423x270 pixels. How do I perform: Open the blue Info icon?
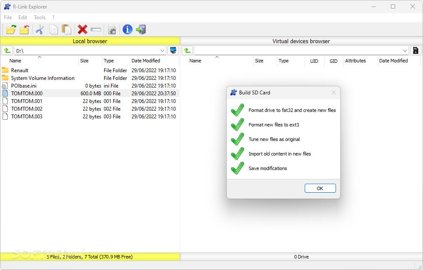pyautogui.click(x=127, y=29)
